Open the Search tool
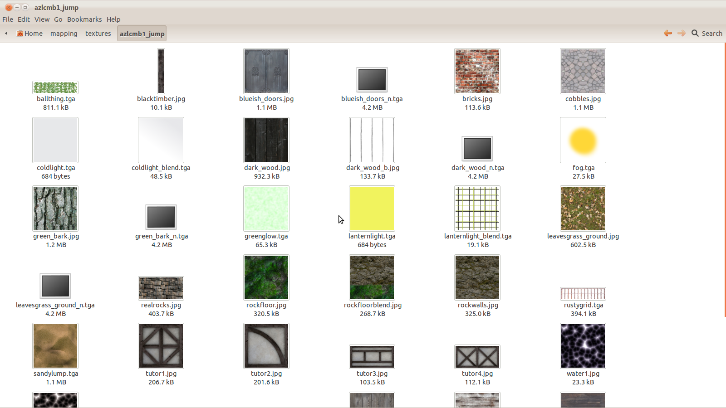Image resolution: width=726 pixels, height=408 pixels. click(x=706, y=33)
